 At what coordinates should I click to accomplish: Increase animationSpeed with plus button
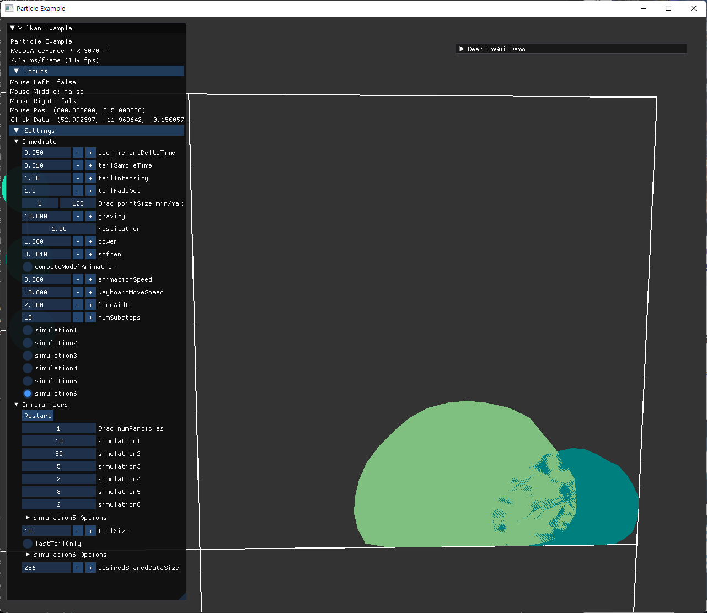pos(90,279)
